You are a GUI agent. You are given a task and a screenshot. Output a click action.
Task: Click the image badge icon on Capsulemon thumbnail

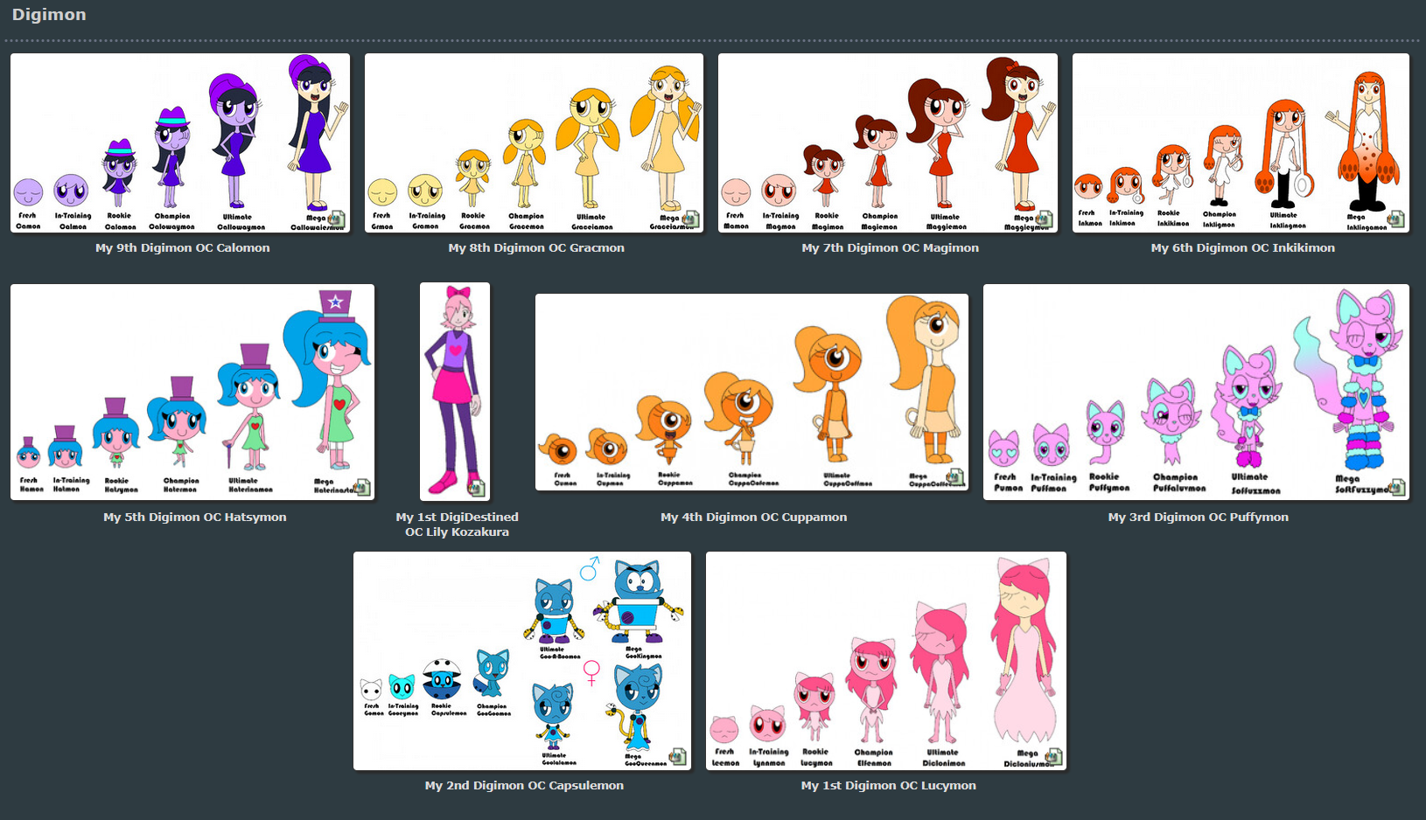point(678,756)
